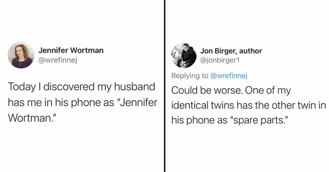329x172 pixels.
Task: Click the word "husband" in Jennifer's tweet
Action: click(135, 87)
